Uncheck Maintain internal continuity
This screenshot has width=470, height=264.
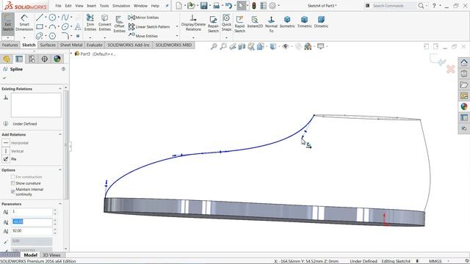point(13,191)
